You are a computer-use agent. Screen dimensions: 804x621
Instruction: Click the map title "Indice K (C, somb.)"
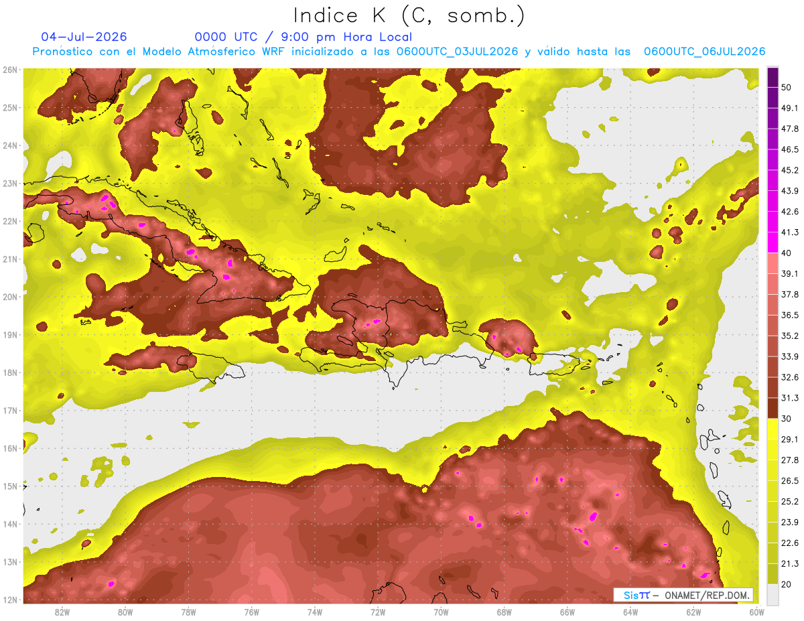(409, 15)
